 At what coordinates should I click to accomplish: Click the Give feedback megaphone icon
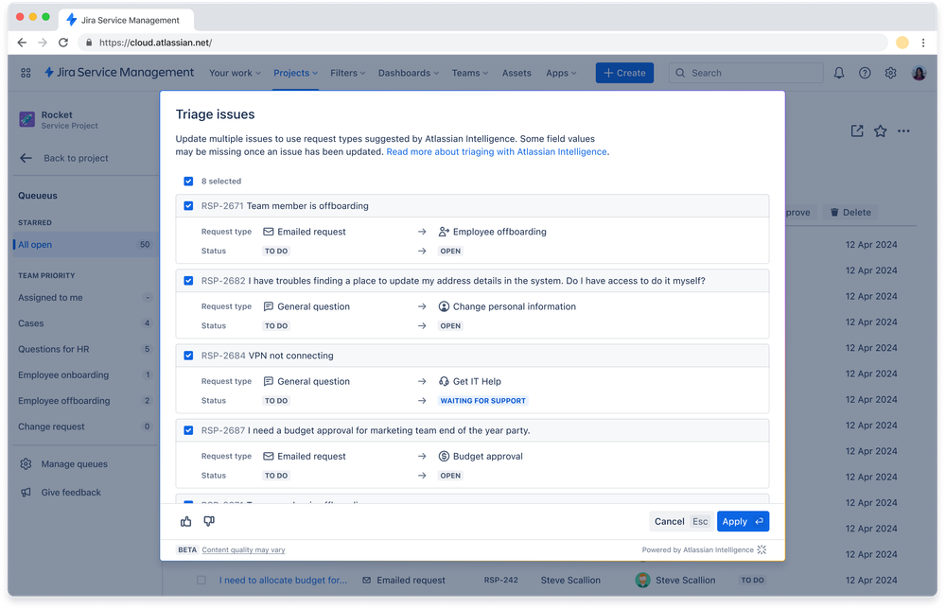click(26, 492)
